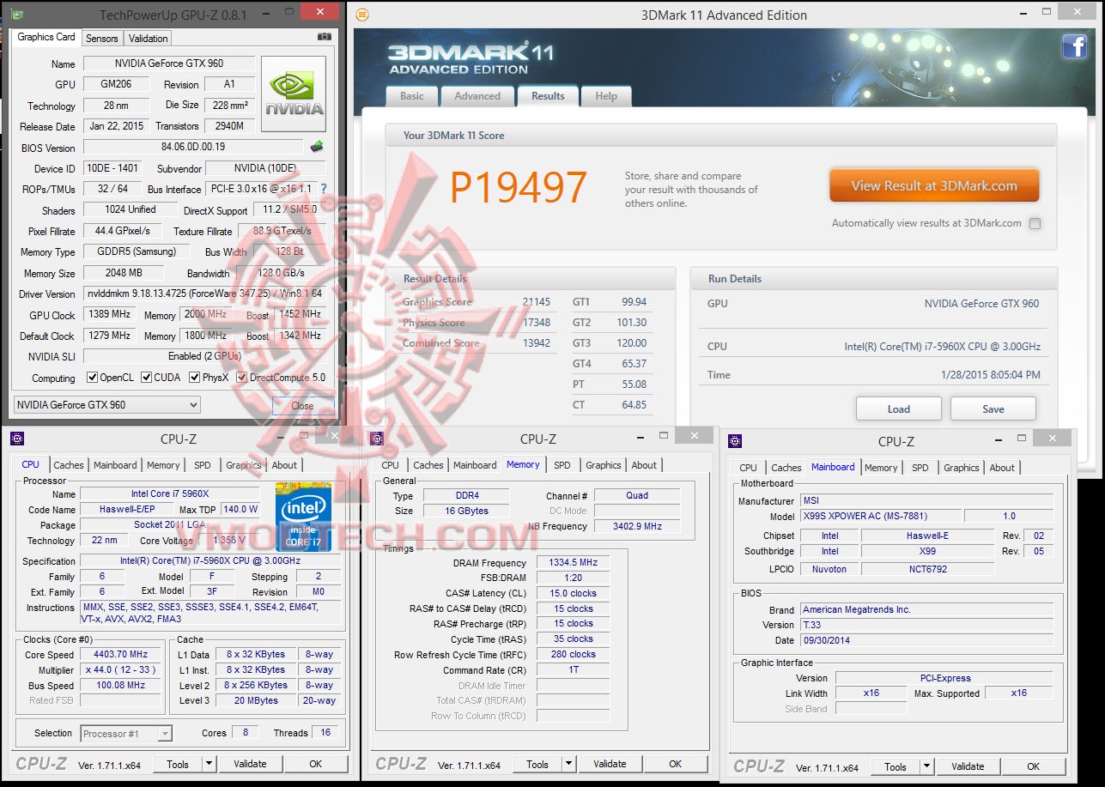Expand Tools dropdown arrow in Mainboard window

pyautogui.click(x=926, y=766)
